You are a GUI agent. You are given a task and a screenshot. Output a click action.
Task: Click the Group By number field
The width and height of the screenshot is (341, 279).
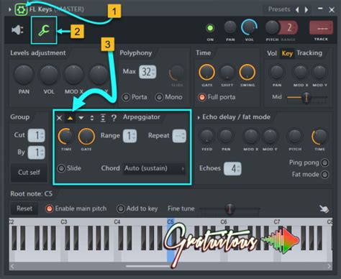click(37, 152)
